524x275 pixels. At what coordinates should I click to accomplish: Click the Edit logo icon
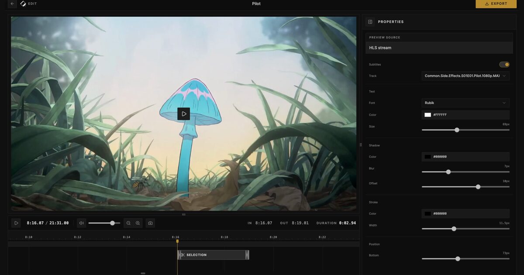point(23,3)
